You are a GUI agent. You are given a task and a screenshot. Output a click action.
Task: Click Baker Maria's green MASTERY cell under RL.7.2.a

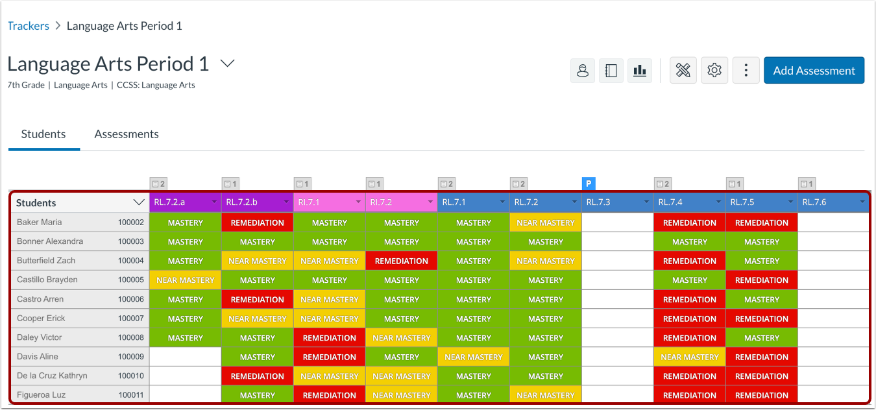[x=185, y=222]
